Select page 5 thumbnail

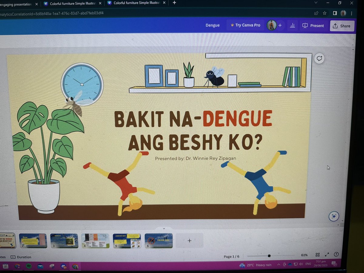[x=127, y=241]
